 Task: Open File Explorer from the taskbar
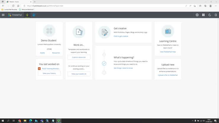[25, 121]
